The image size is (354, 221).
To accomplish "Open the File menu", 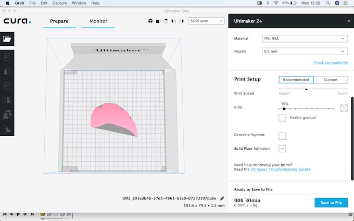I will point(32,3).
